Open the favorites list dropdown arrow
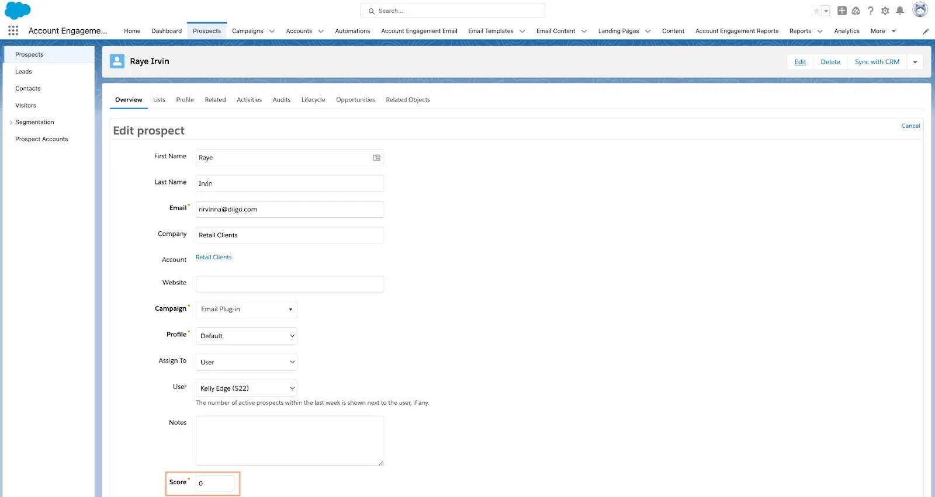Viewport: 935px width, 497px height. click(826, 11)
